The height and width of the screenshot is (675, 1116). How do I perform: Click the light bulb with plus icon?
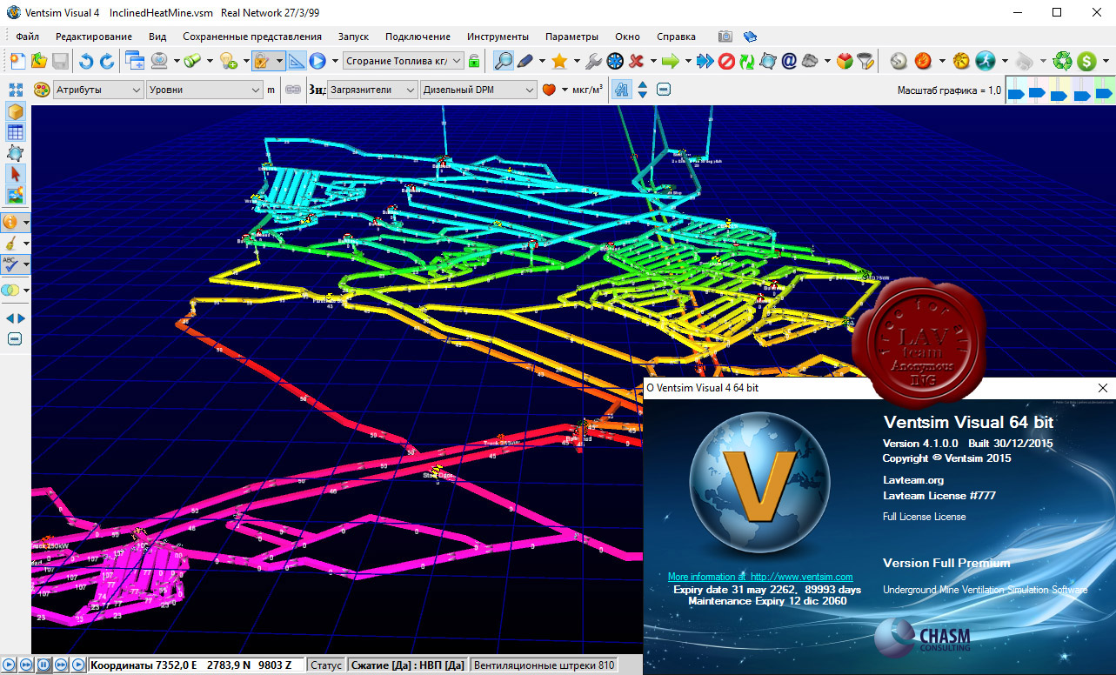[228, 61]
